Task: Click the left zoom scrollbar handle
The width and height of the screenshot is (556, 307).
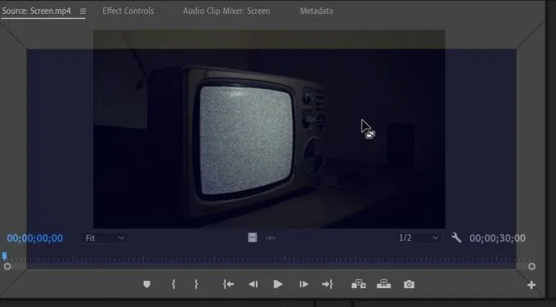Action: coord(7,266)
